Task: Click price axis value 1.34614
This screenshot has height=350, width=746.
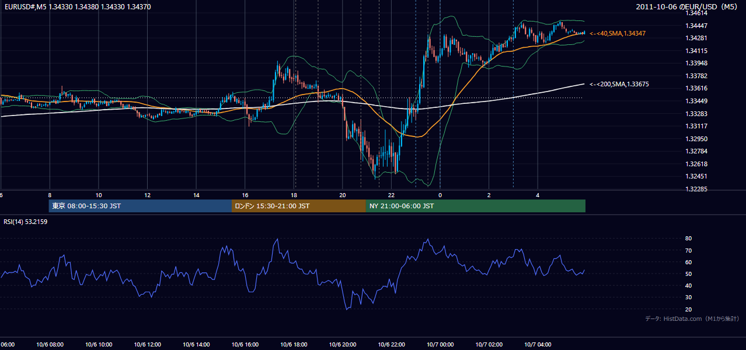Action: click(696, 13)
